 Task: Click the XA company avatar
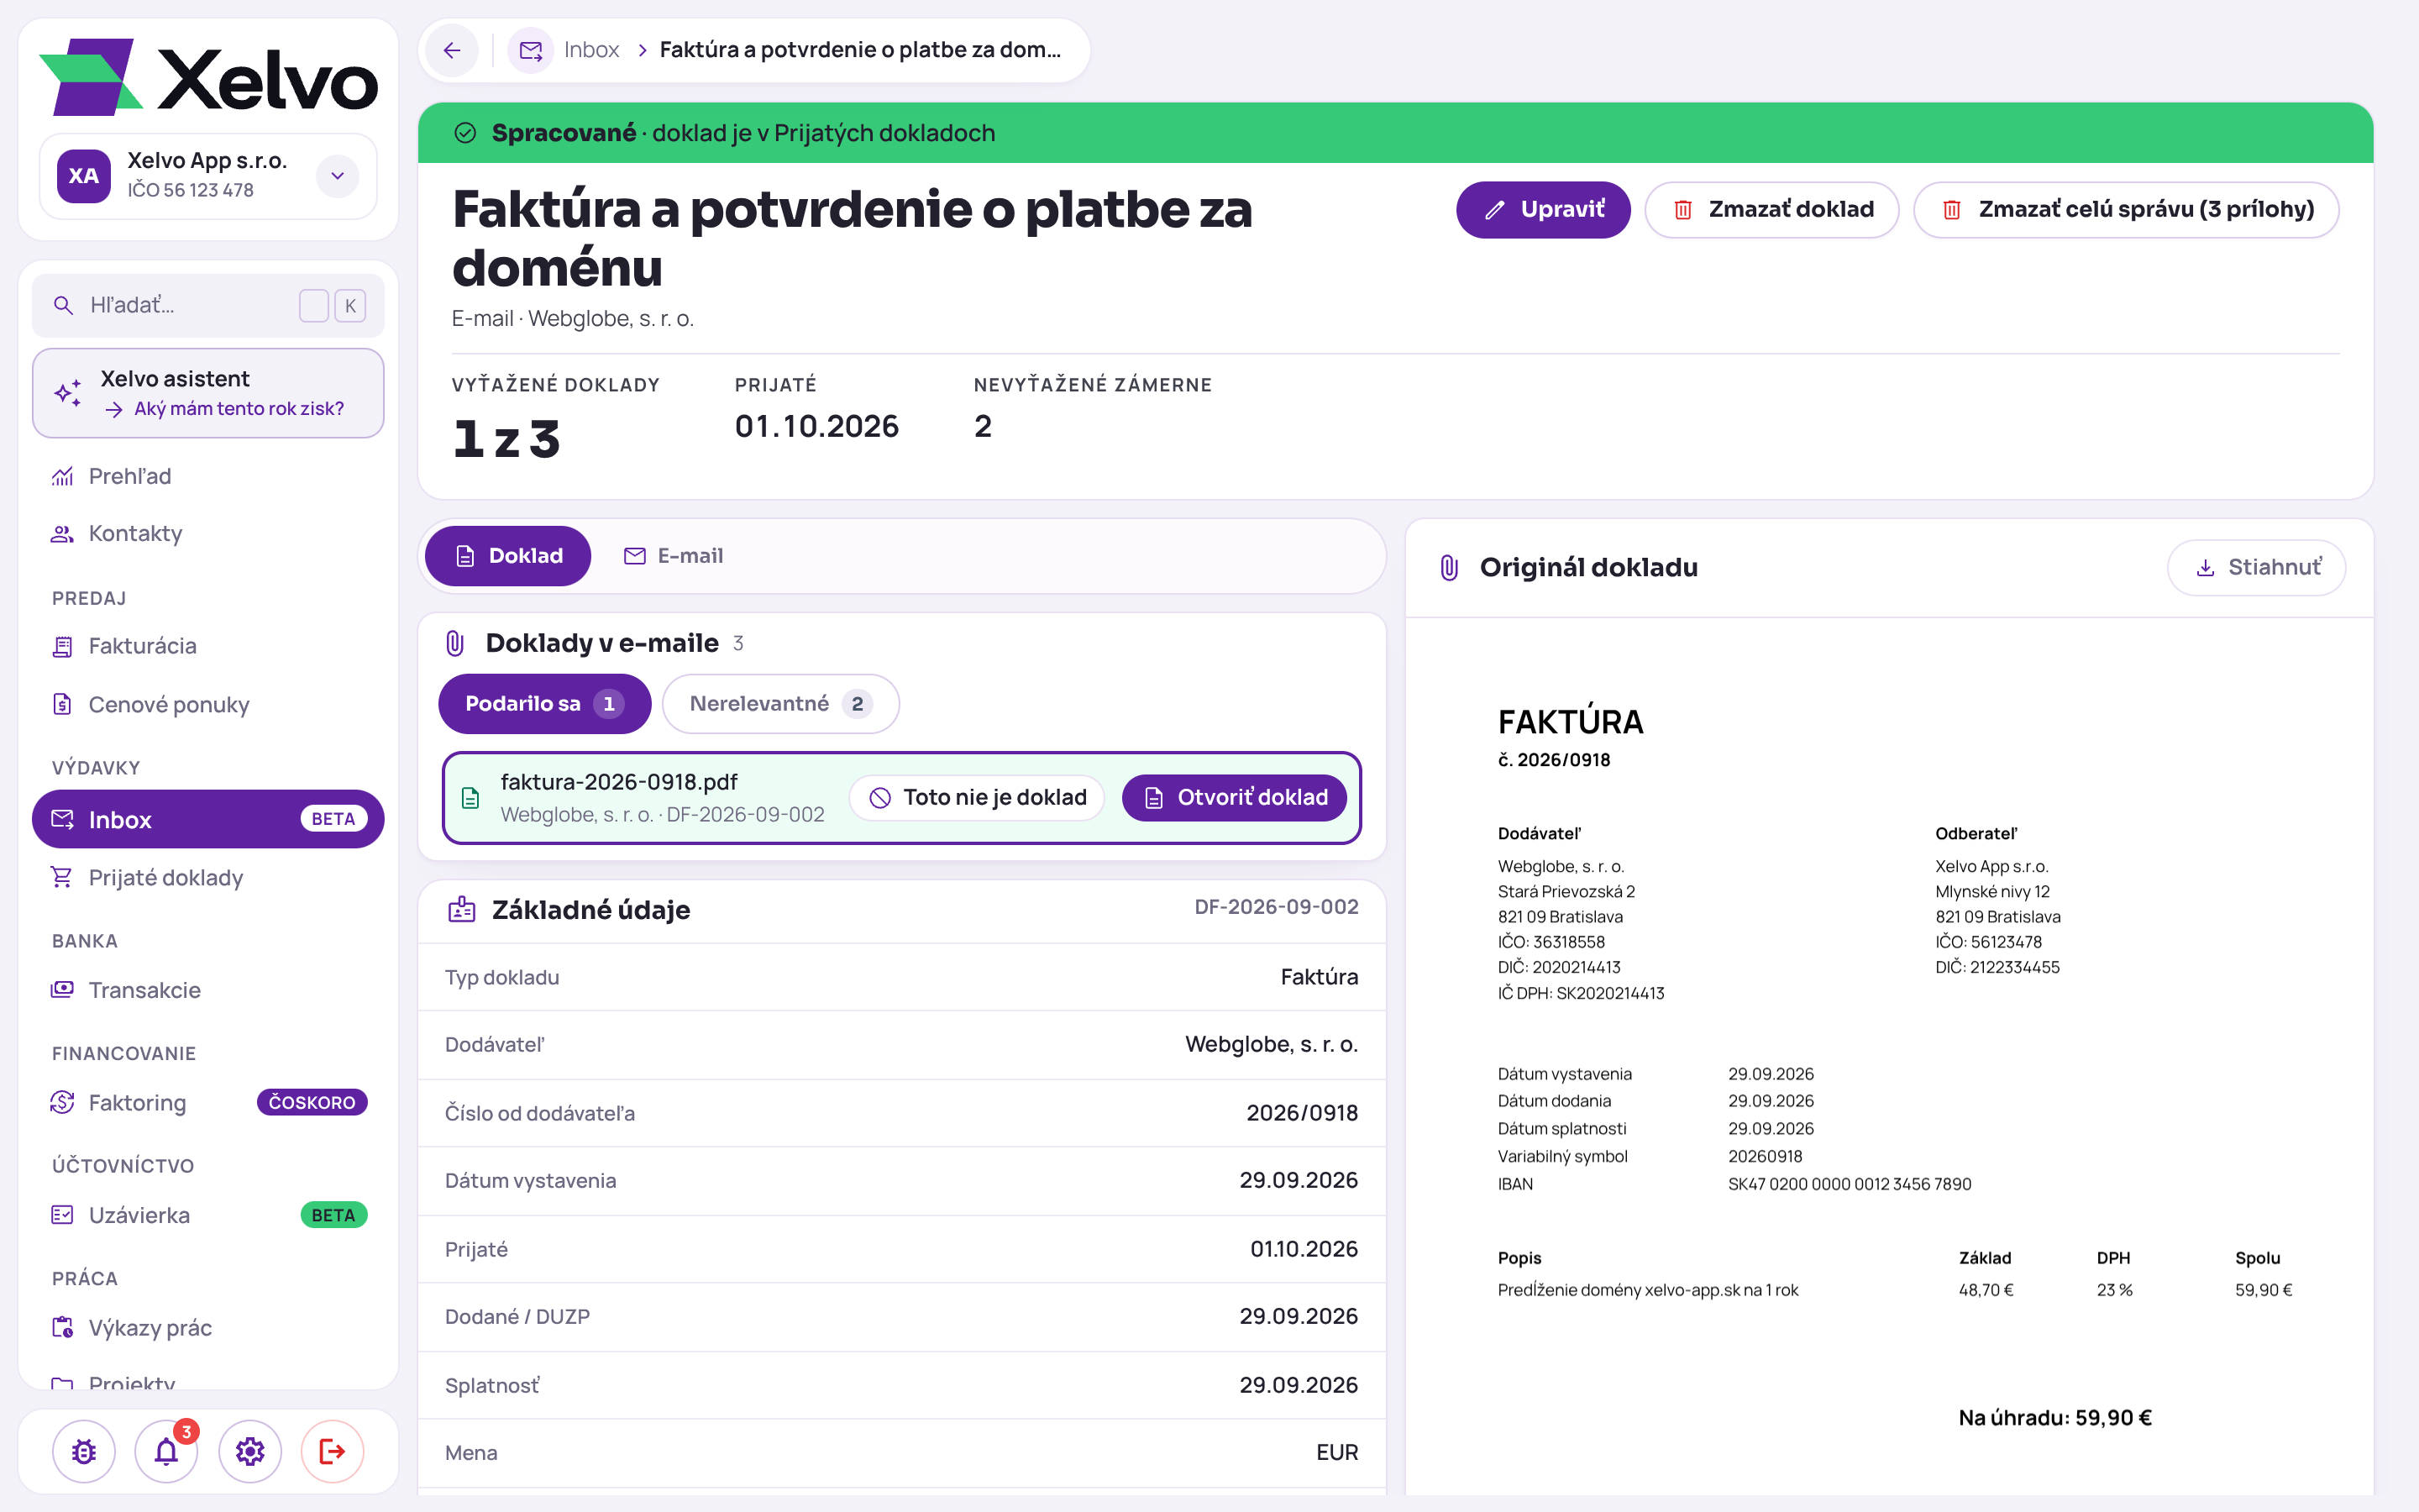point(84,176)
